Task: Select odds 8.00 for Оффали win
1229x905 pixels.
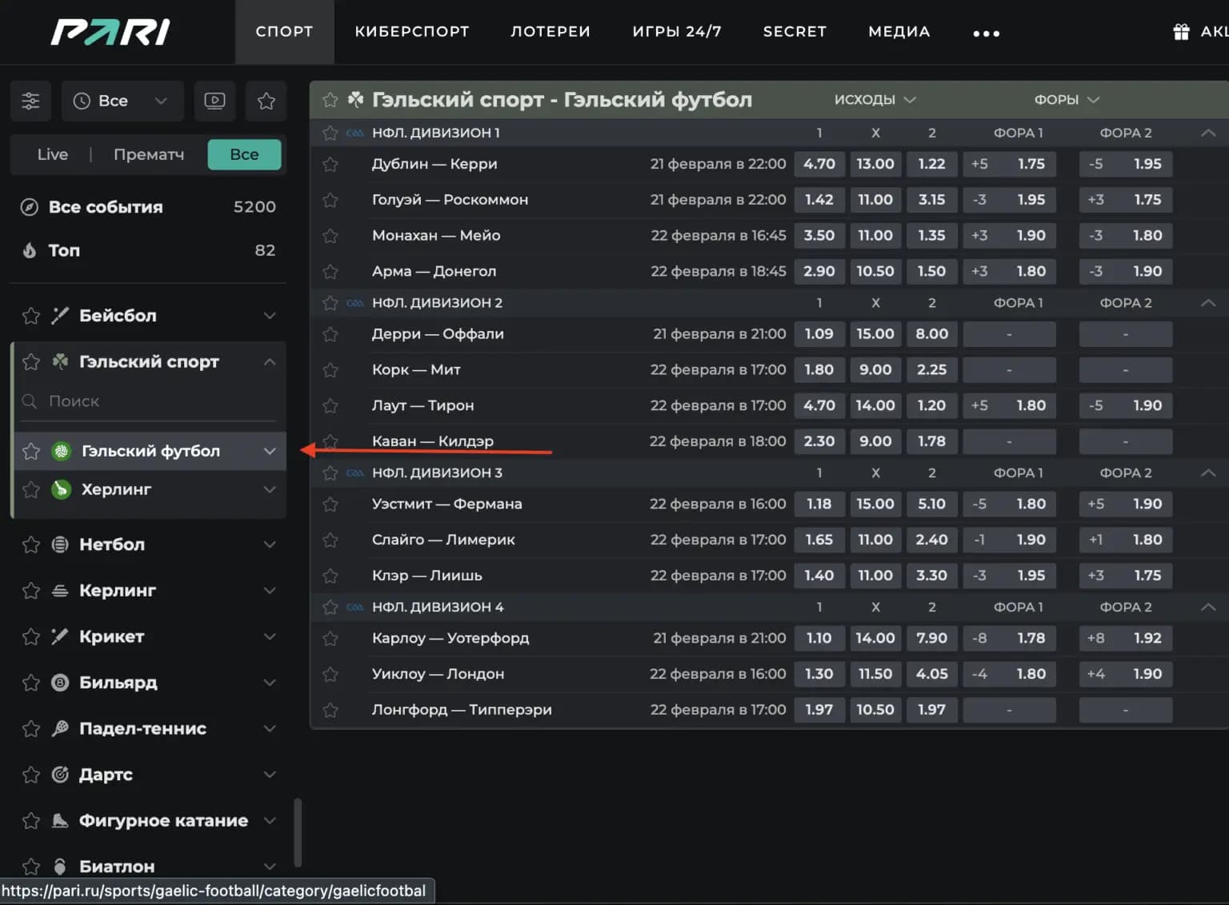Action: (x=931, y=334)
